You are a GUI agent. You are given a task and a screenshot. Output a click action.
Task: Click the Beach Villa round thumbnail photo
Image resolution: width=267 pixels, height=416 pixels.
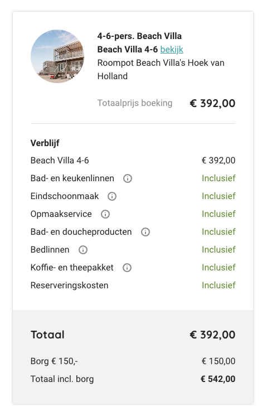point(57,56)
